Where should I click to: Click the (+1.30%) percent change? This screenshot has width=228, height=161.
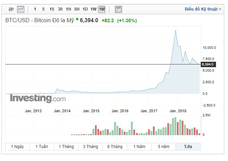(127, 20)
